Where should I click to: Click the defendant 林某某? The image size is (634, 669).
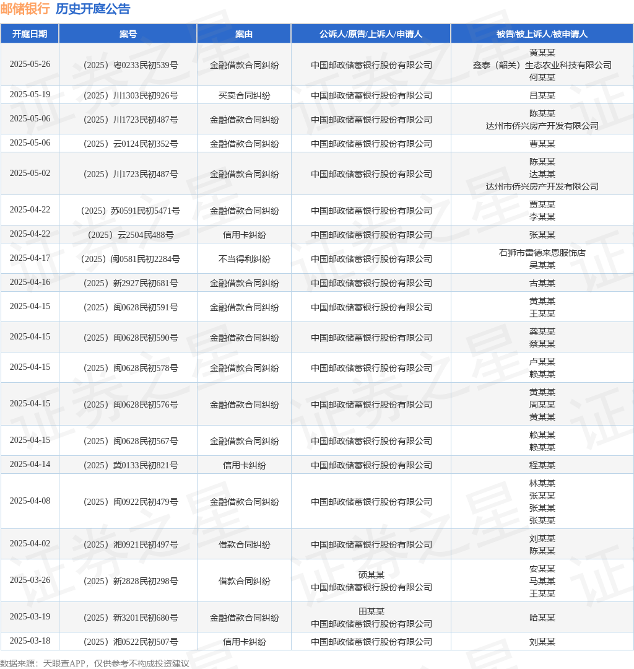[542, 483]
